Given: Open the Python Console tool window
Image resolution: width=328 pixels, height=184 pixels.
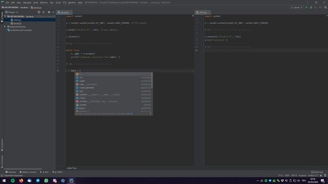Looking at the screenshot, I should tap(28, 172).
